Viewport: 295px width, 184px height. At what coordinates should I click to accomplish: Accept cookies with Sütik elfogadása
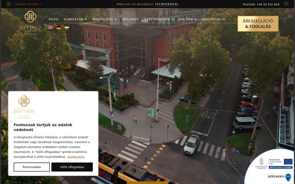coord(72,167)
